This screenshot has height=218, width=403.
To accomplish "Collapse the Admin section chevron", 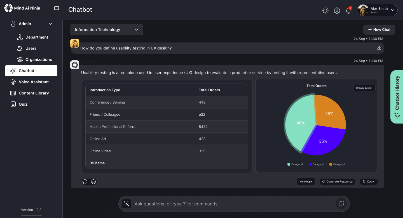I will point(51,24).
